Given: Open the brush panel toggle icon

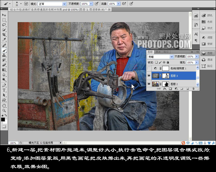Looking at the screenshot, I should pos(26,4).
